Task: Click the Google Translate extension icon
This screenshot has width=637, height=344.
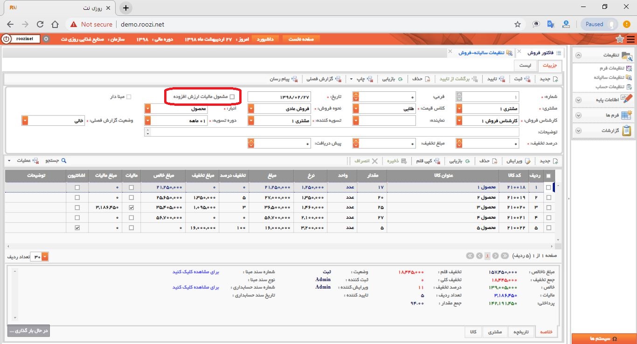Action: pos(551,24)
